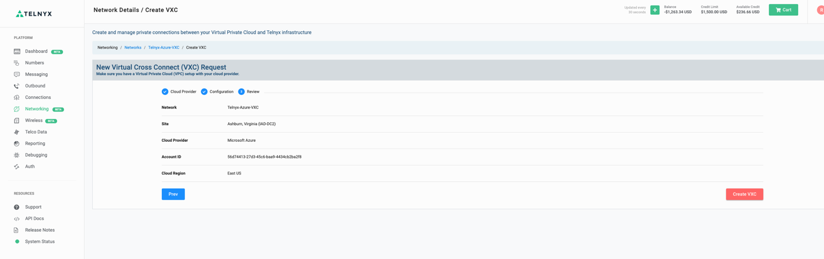Click the Telnyx logo
824x259 pixels.
(34, 13)
